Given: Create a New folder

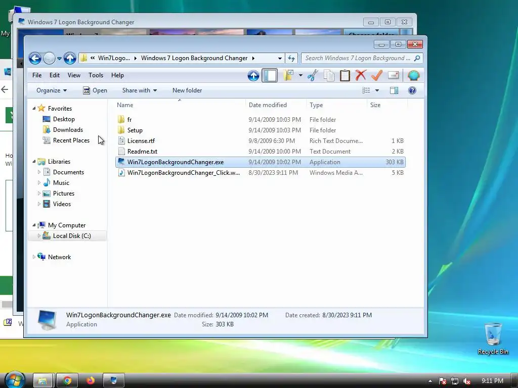Looking at the screenshot, I should pos(187,90).
